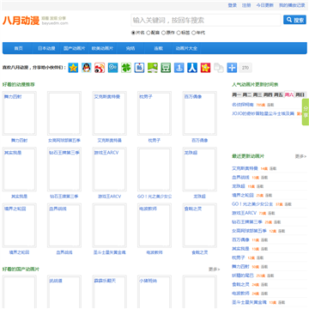
Task: Share to QQ Zone star icon
Action: [73, 68]
